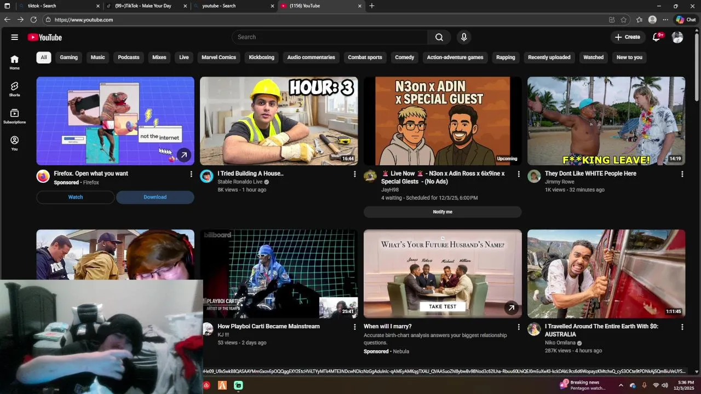The width and height of the screenshot is (701, 394).
Task: Open Copilot Chat button
Action: coord(686,20)
